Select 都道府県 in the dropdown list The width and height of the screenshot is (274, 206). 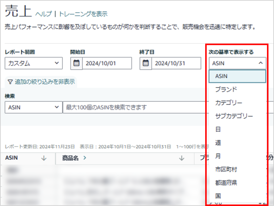pos(237,182)
